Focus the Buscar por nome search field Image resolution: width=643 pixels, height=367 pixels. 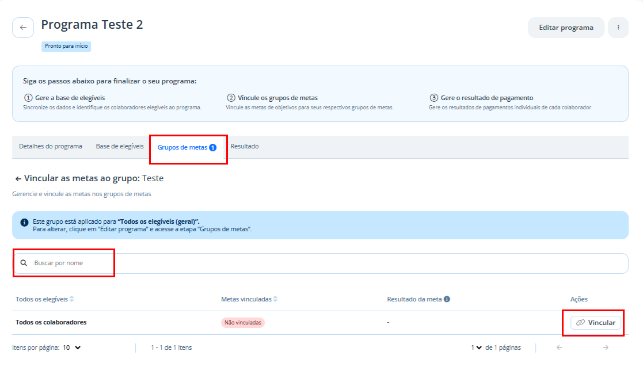(x=320, y=263)
